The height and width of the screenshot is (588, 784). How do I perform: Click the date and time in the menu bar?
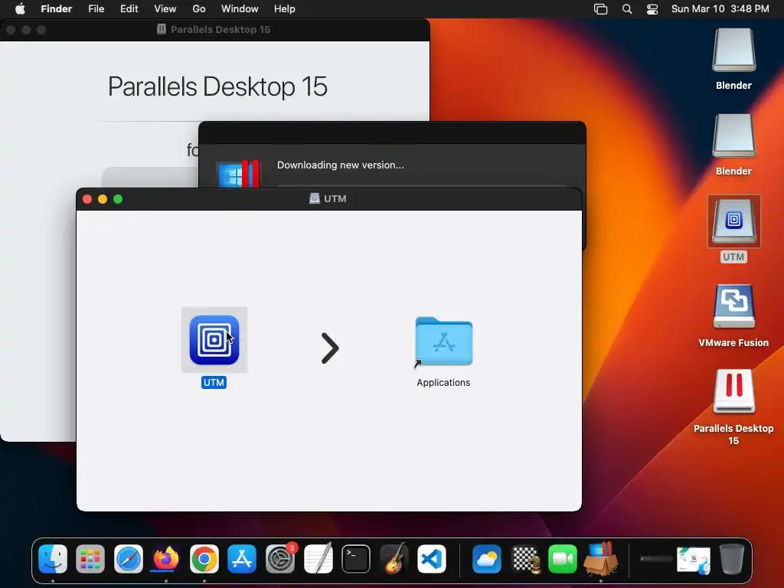click(720, 9)
